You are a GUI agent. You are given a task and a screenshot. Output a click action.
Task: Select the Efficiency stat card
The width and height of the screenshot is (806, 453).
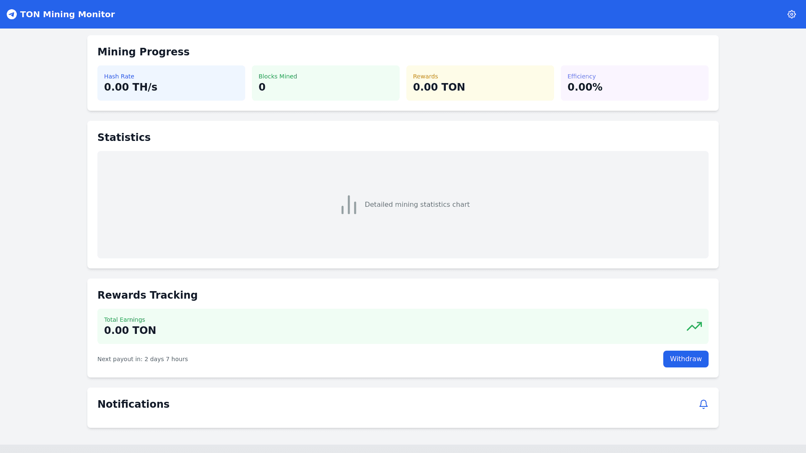[x=634, y=83]
